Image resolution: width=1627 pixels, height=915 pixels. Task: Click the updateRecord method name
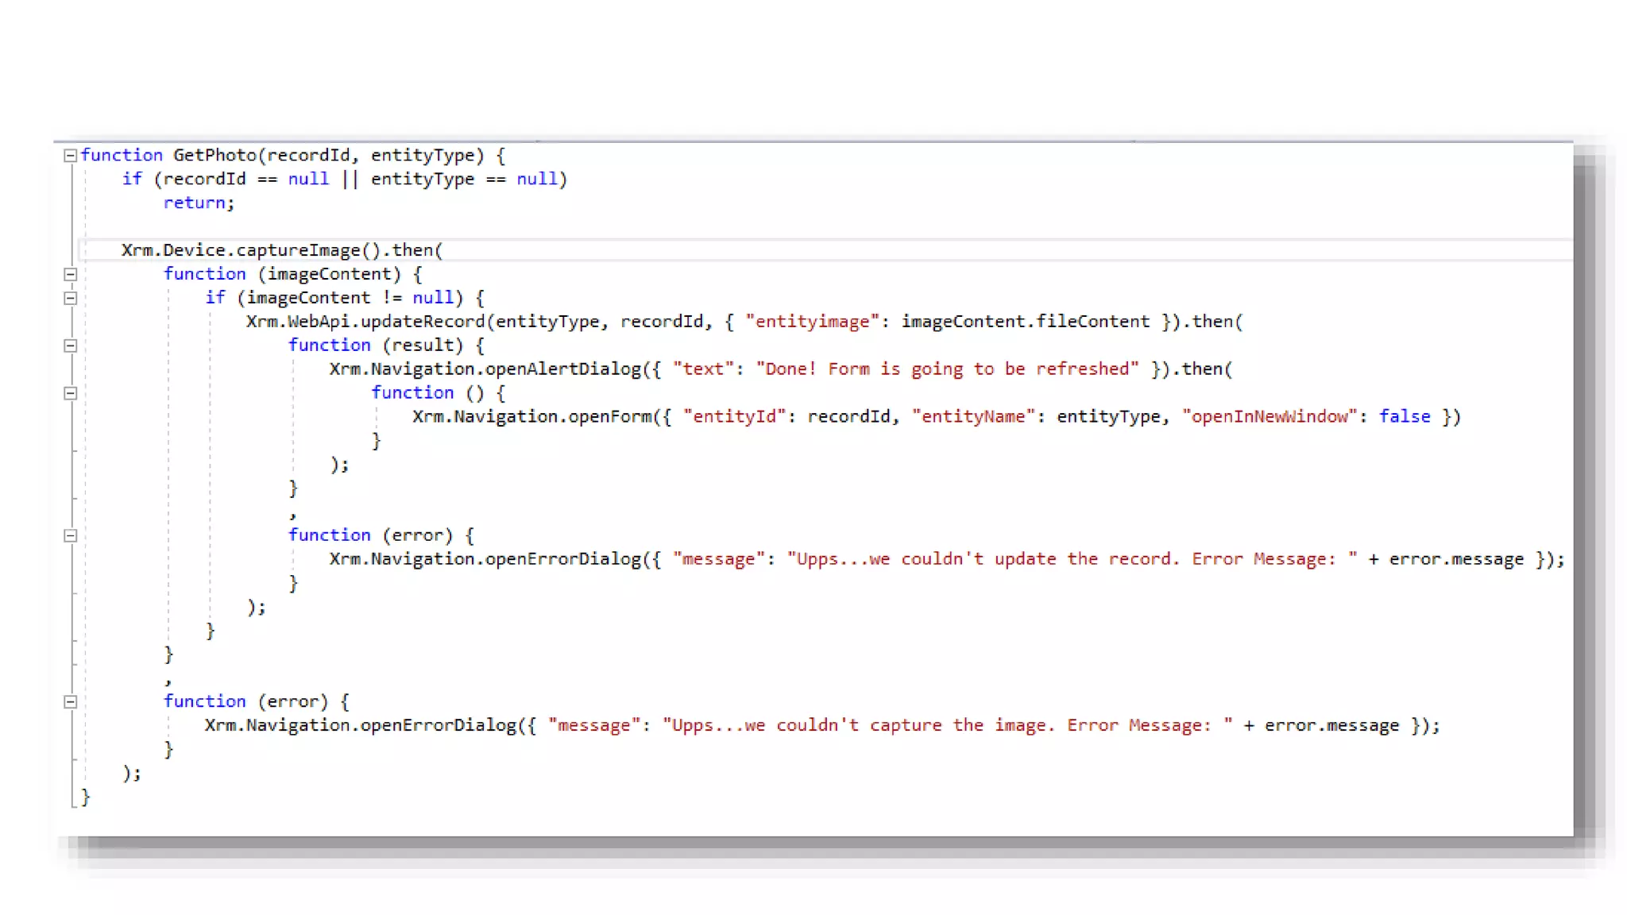422,322
